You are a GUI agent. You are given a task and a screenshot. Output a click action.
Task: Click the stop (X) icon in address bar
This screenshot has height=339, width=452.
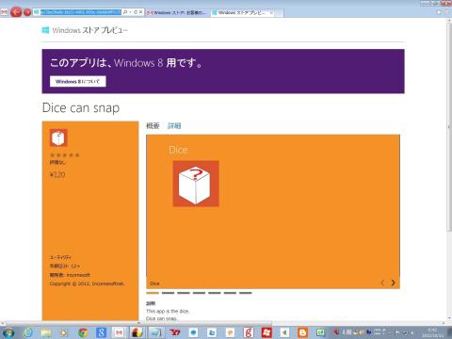(141, 12)
